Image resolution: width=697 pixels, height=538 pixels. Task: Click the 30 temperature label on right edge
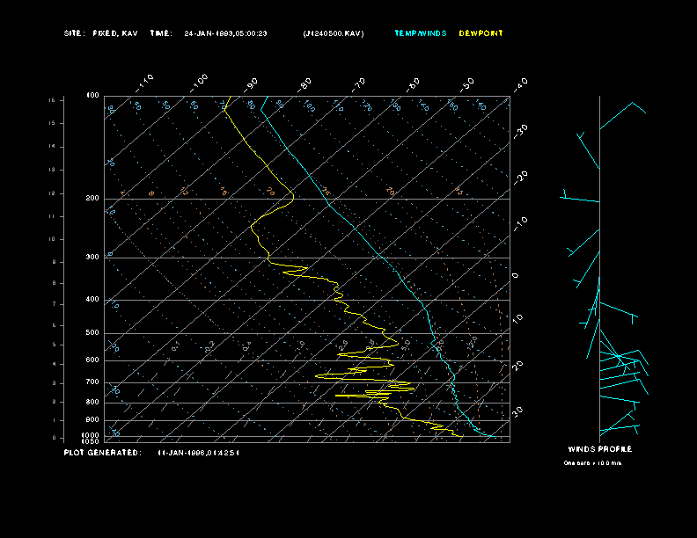pos(518,411)
